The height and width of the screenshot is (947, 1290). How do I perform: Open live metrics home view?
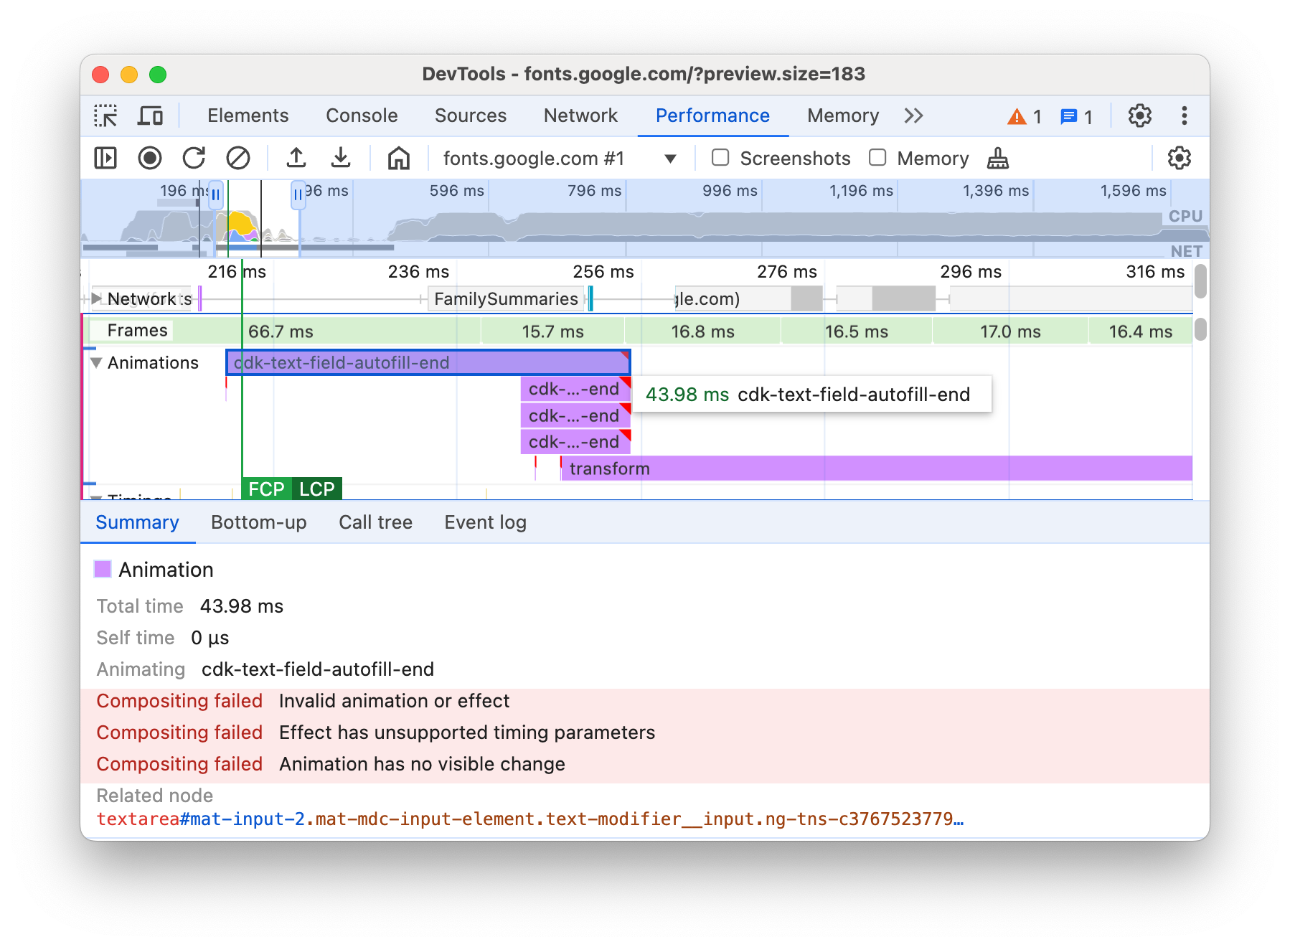tap(399, 158)
